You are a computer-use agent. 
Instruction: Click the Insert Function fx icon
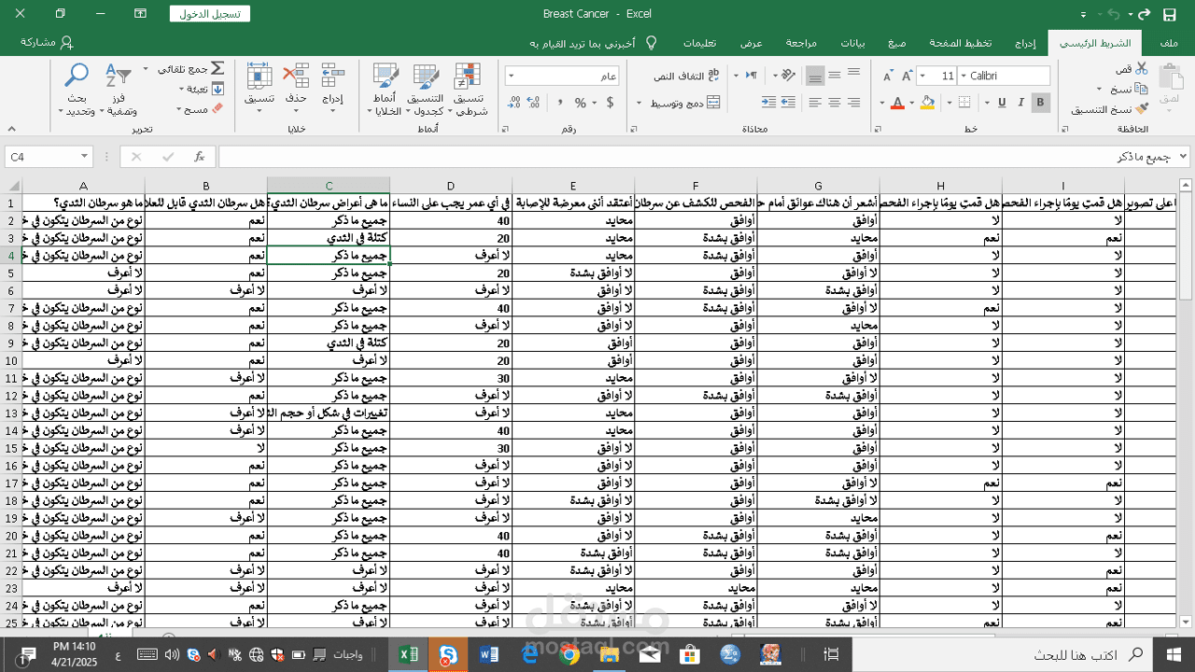tap(199, 157)
